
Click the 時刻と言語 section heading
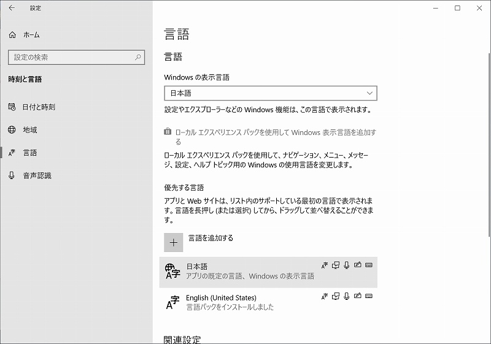pyautogui.click(x=25, y=80)
